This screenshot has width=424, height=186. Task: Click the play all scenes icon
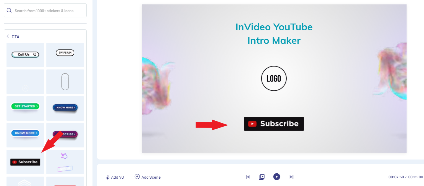[x=262, y=177]
